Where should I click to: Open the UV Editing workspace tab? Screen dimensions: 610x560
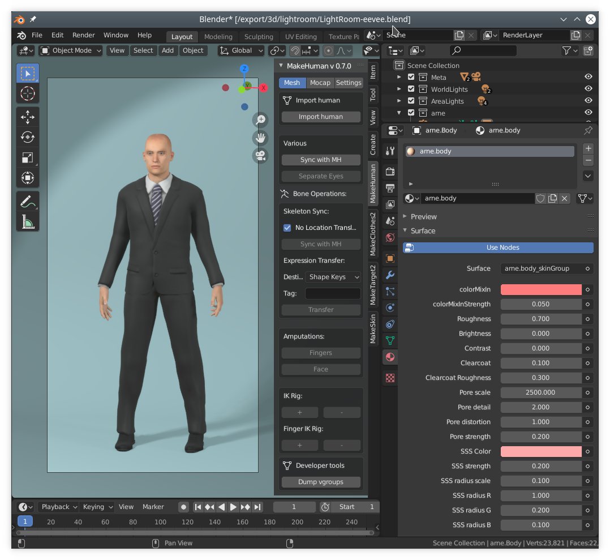300,37
